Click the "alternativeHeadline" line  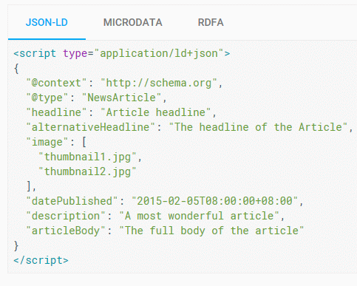coord(190,127)
